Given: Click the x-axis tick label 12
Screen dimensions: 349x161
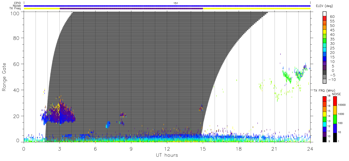Looking at the screenshot, I should [x=167, y=149].
